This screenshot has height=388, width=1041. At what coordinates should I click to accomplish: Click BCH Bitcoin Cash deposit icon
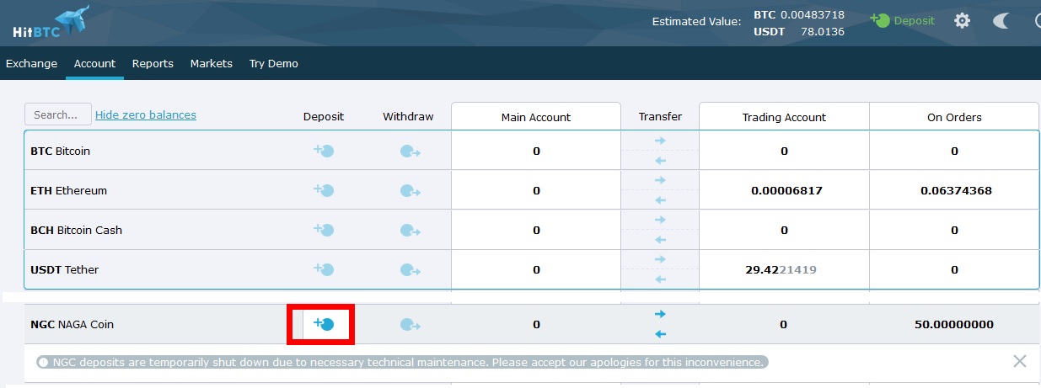point(324,230)
